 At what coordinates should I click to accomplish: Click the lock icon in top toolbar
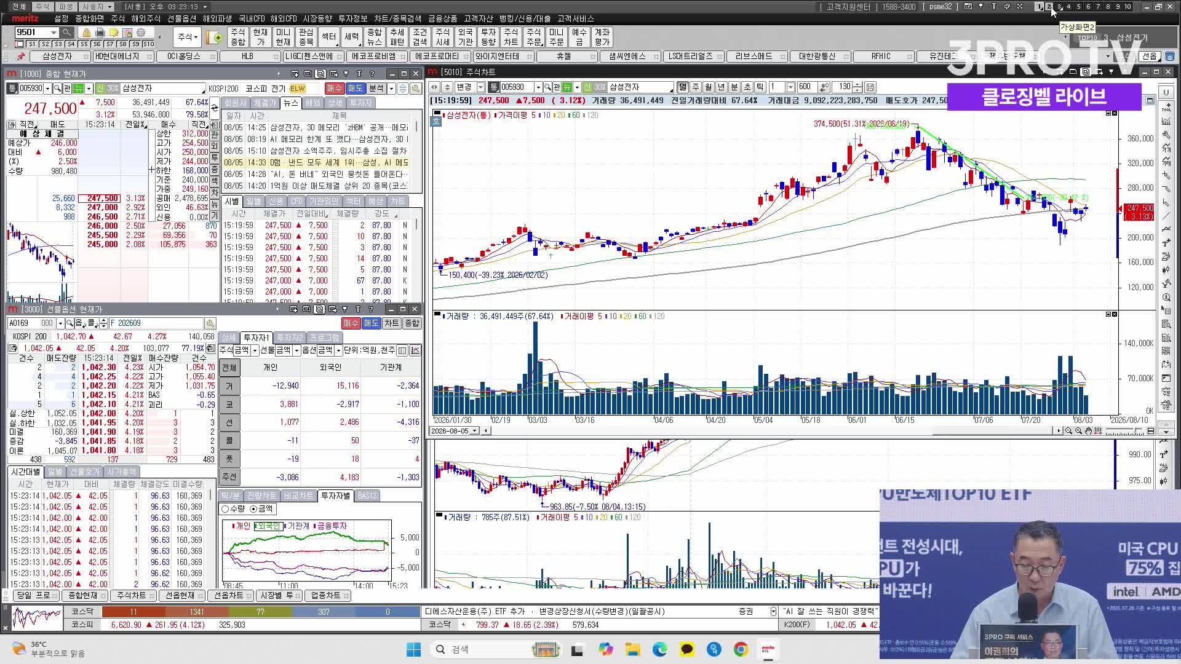(86, 33)
